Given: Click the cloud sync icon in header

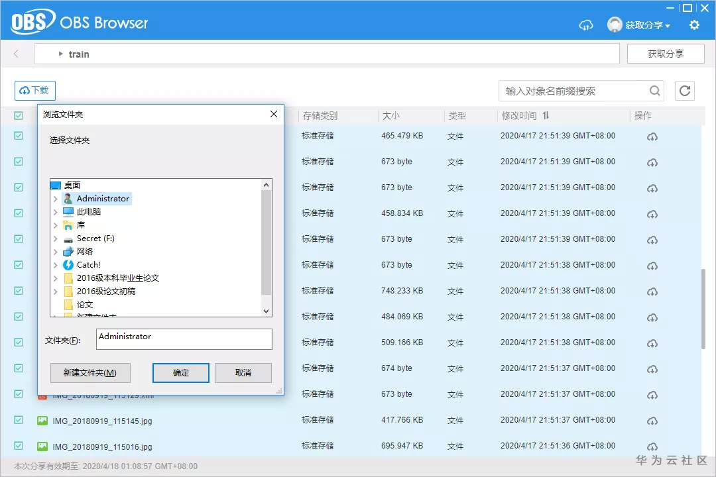Looking at the screenshot, I should point(586,25).
